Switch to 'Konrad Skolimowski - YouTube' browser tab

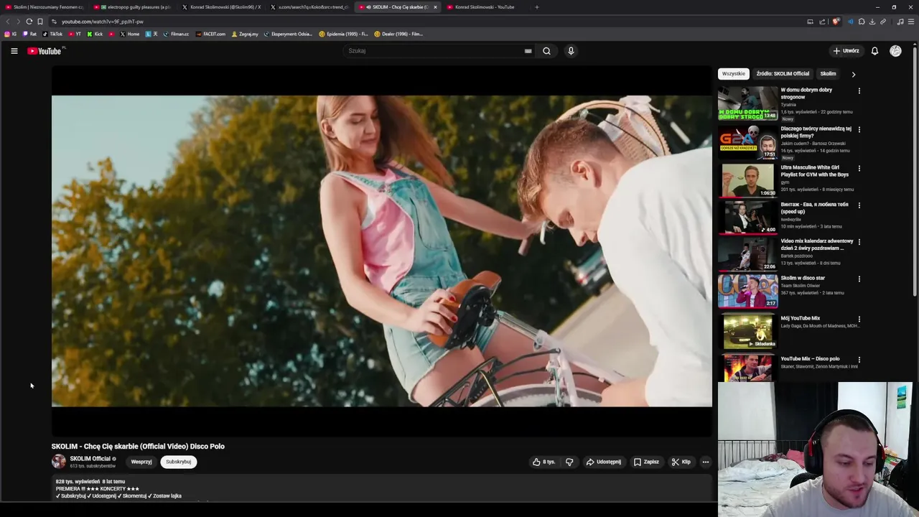(485, 7)
